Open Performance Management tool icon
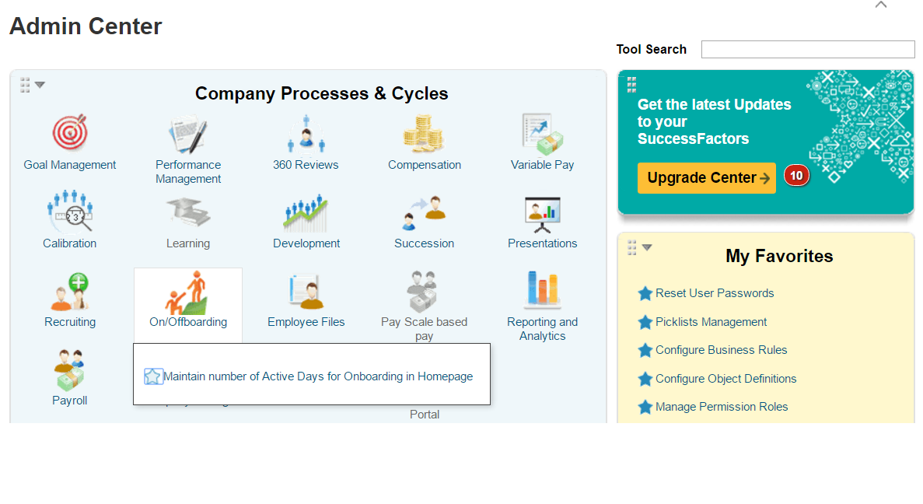This screenshot has width=923, height=504. point(187,135)
